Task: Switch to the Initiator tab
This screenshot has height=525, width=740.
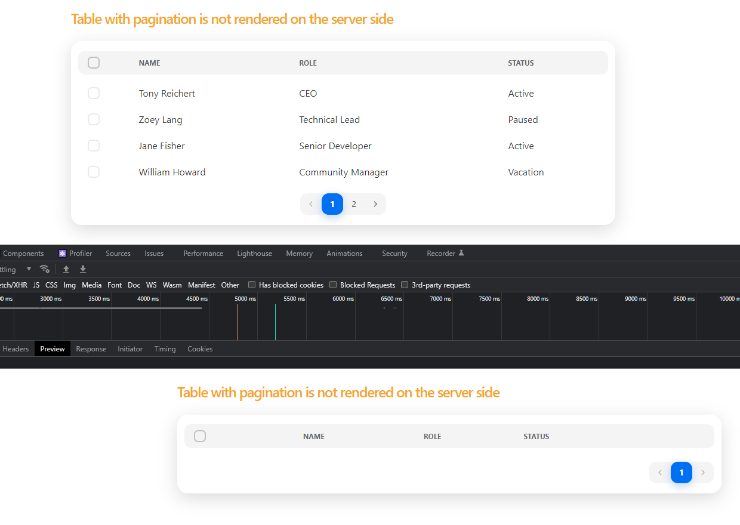Action: click(130, 349)
